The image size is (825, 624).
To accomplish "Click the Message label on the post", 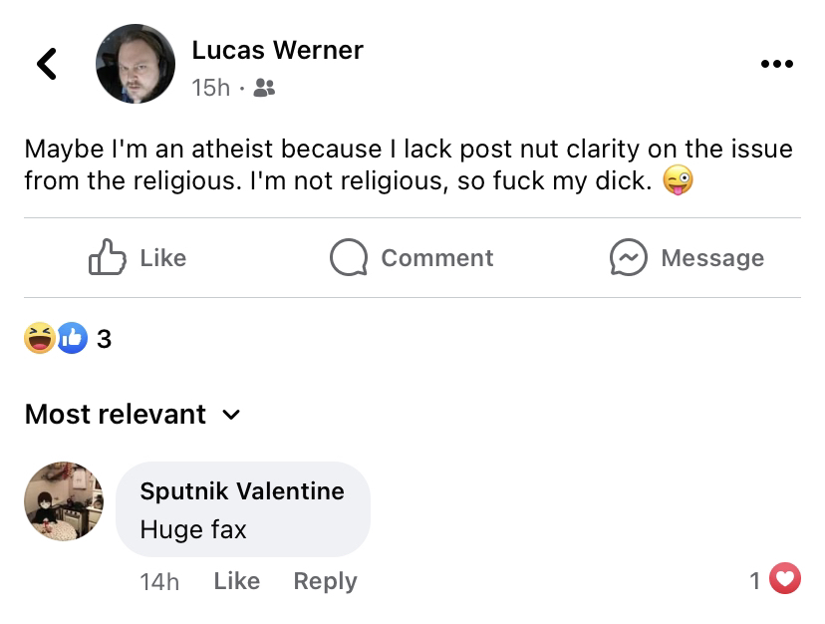I will point(712,258).
